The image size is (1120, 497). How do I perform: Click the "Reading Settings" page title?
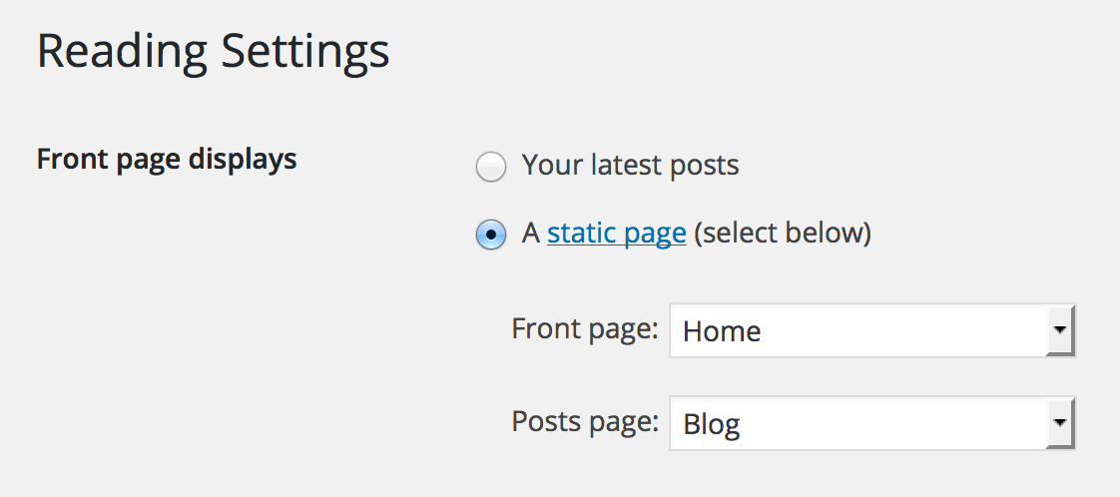[213, 52]
